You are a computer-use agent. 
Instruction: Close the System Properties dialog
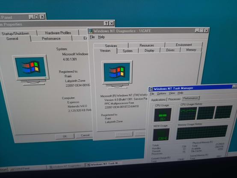(x=112, y=24)
